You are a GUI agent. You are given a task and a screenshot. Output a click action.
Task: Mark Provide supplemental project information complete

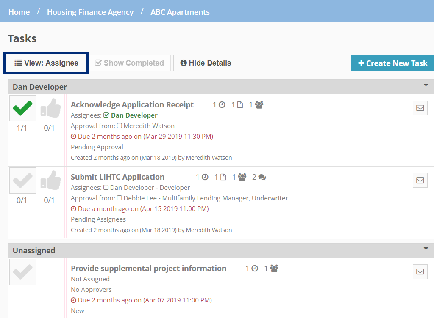pyautogui.click(x=22, y=272)
